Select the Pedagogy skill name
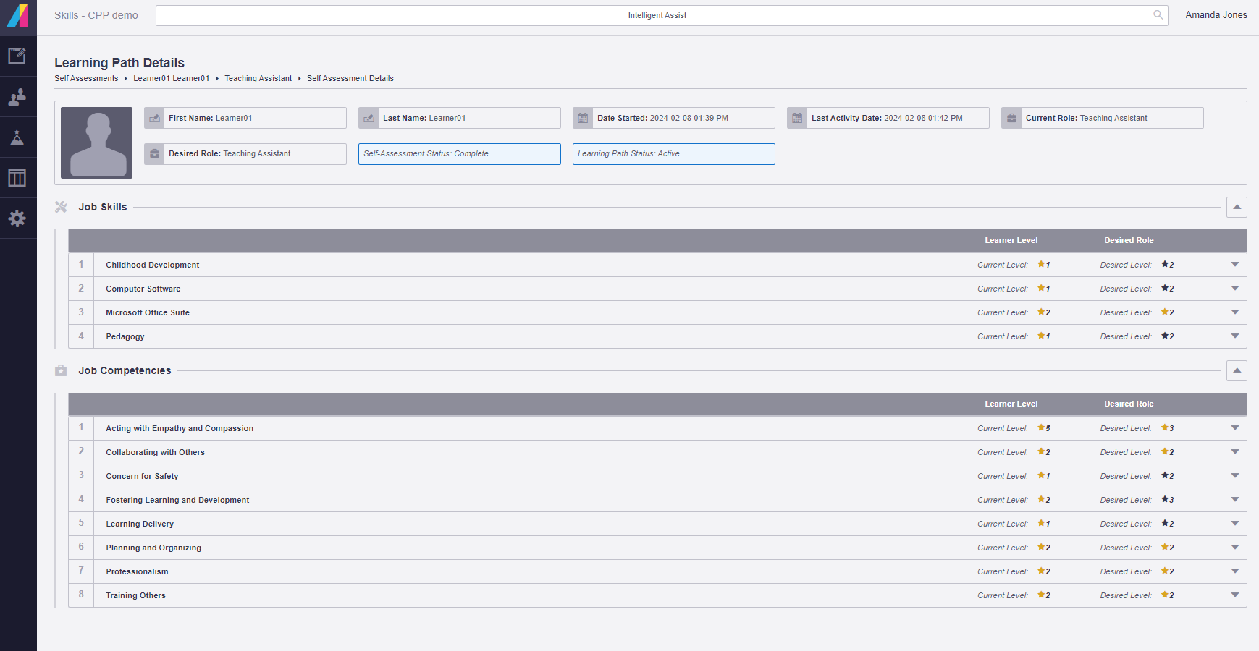The image size is (1259, 651). (x=125, y=336)
